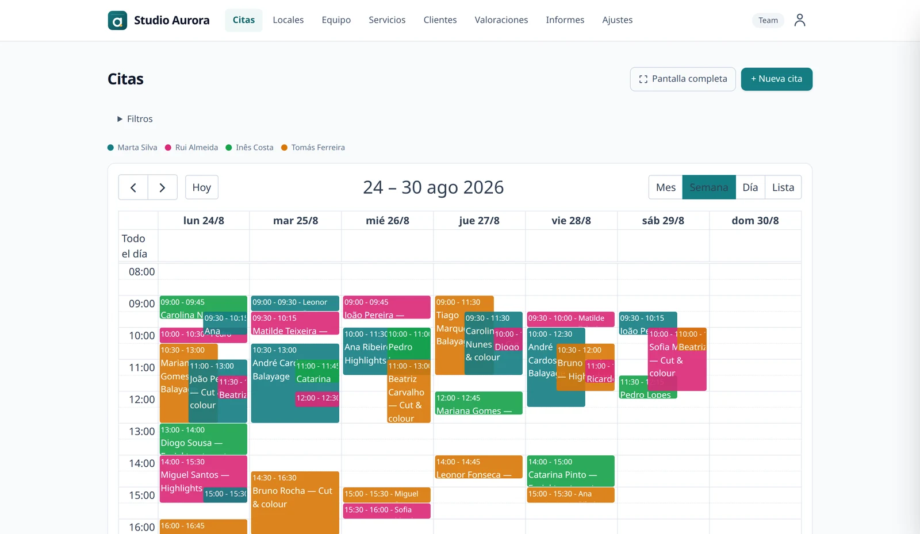Viewport: 920px width, 534px height.
Task: View the Informes tab
Action: (565, 20)
